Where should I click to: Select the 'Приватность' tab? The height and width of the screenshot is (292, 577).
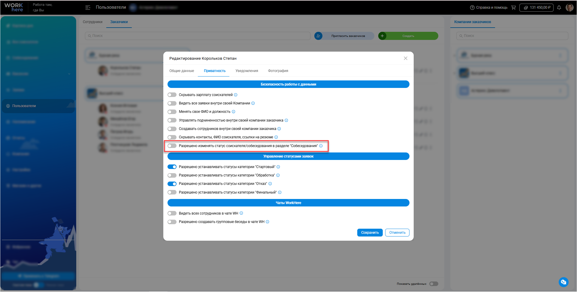point(215,71)
